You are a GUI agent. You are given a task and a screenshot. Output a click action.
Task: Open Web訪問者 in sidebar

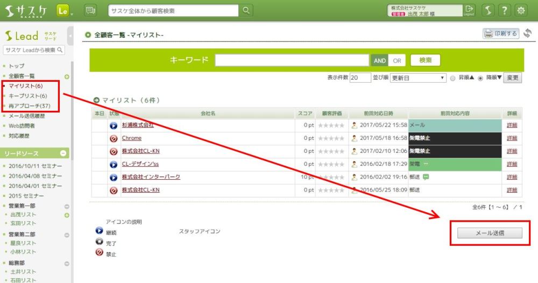pyautogui.click(x=22, y=126)
